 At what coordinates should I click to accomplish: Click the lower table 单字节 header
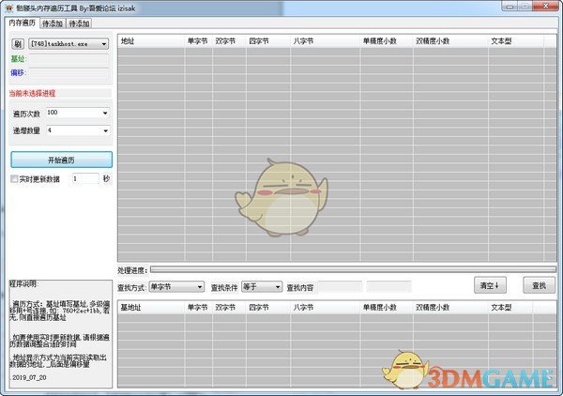(x=198, y=308)
